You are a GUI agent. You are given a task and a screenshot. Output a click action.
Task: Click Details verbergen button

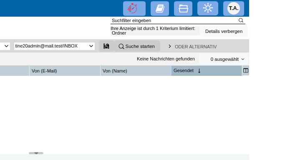(224, 31)
